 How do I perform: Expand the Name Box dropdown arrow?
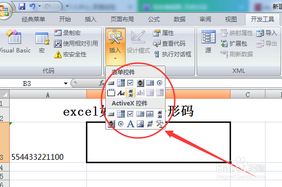point(66,84)
